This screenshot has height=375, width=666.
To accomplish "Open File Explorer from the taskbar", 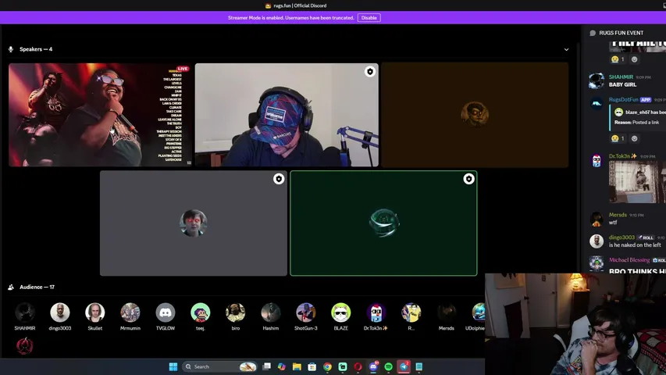I will click(x=297, y=366).
